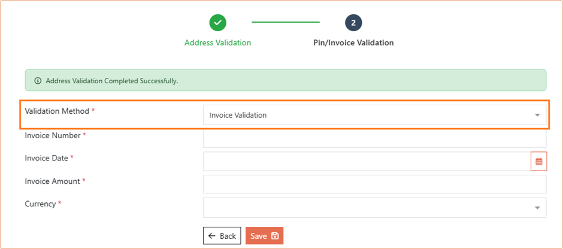This screenshot has height=249, width=563.
Task: Click the Invoice Date field label
Action: (x=46, y=158)
